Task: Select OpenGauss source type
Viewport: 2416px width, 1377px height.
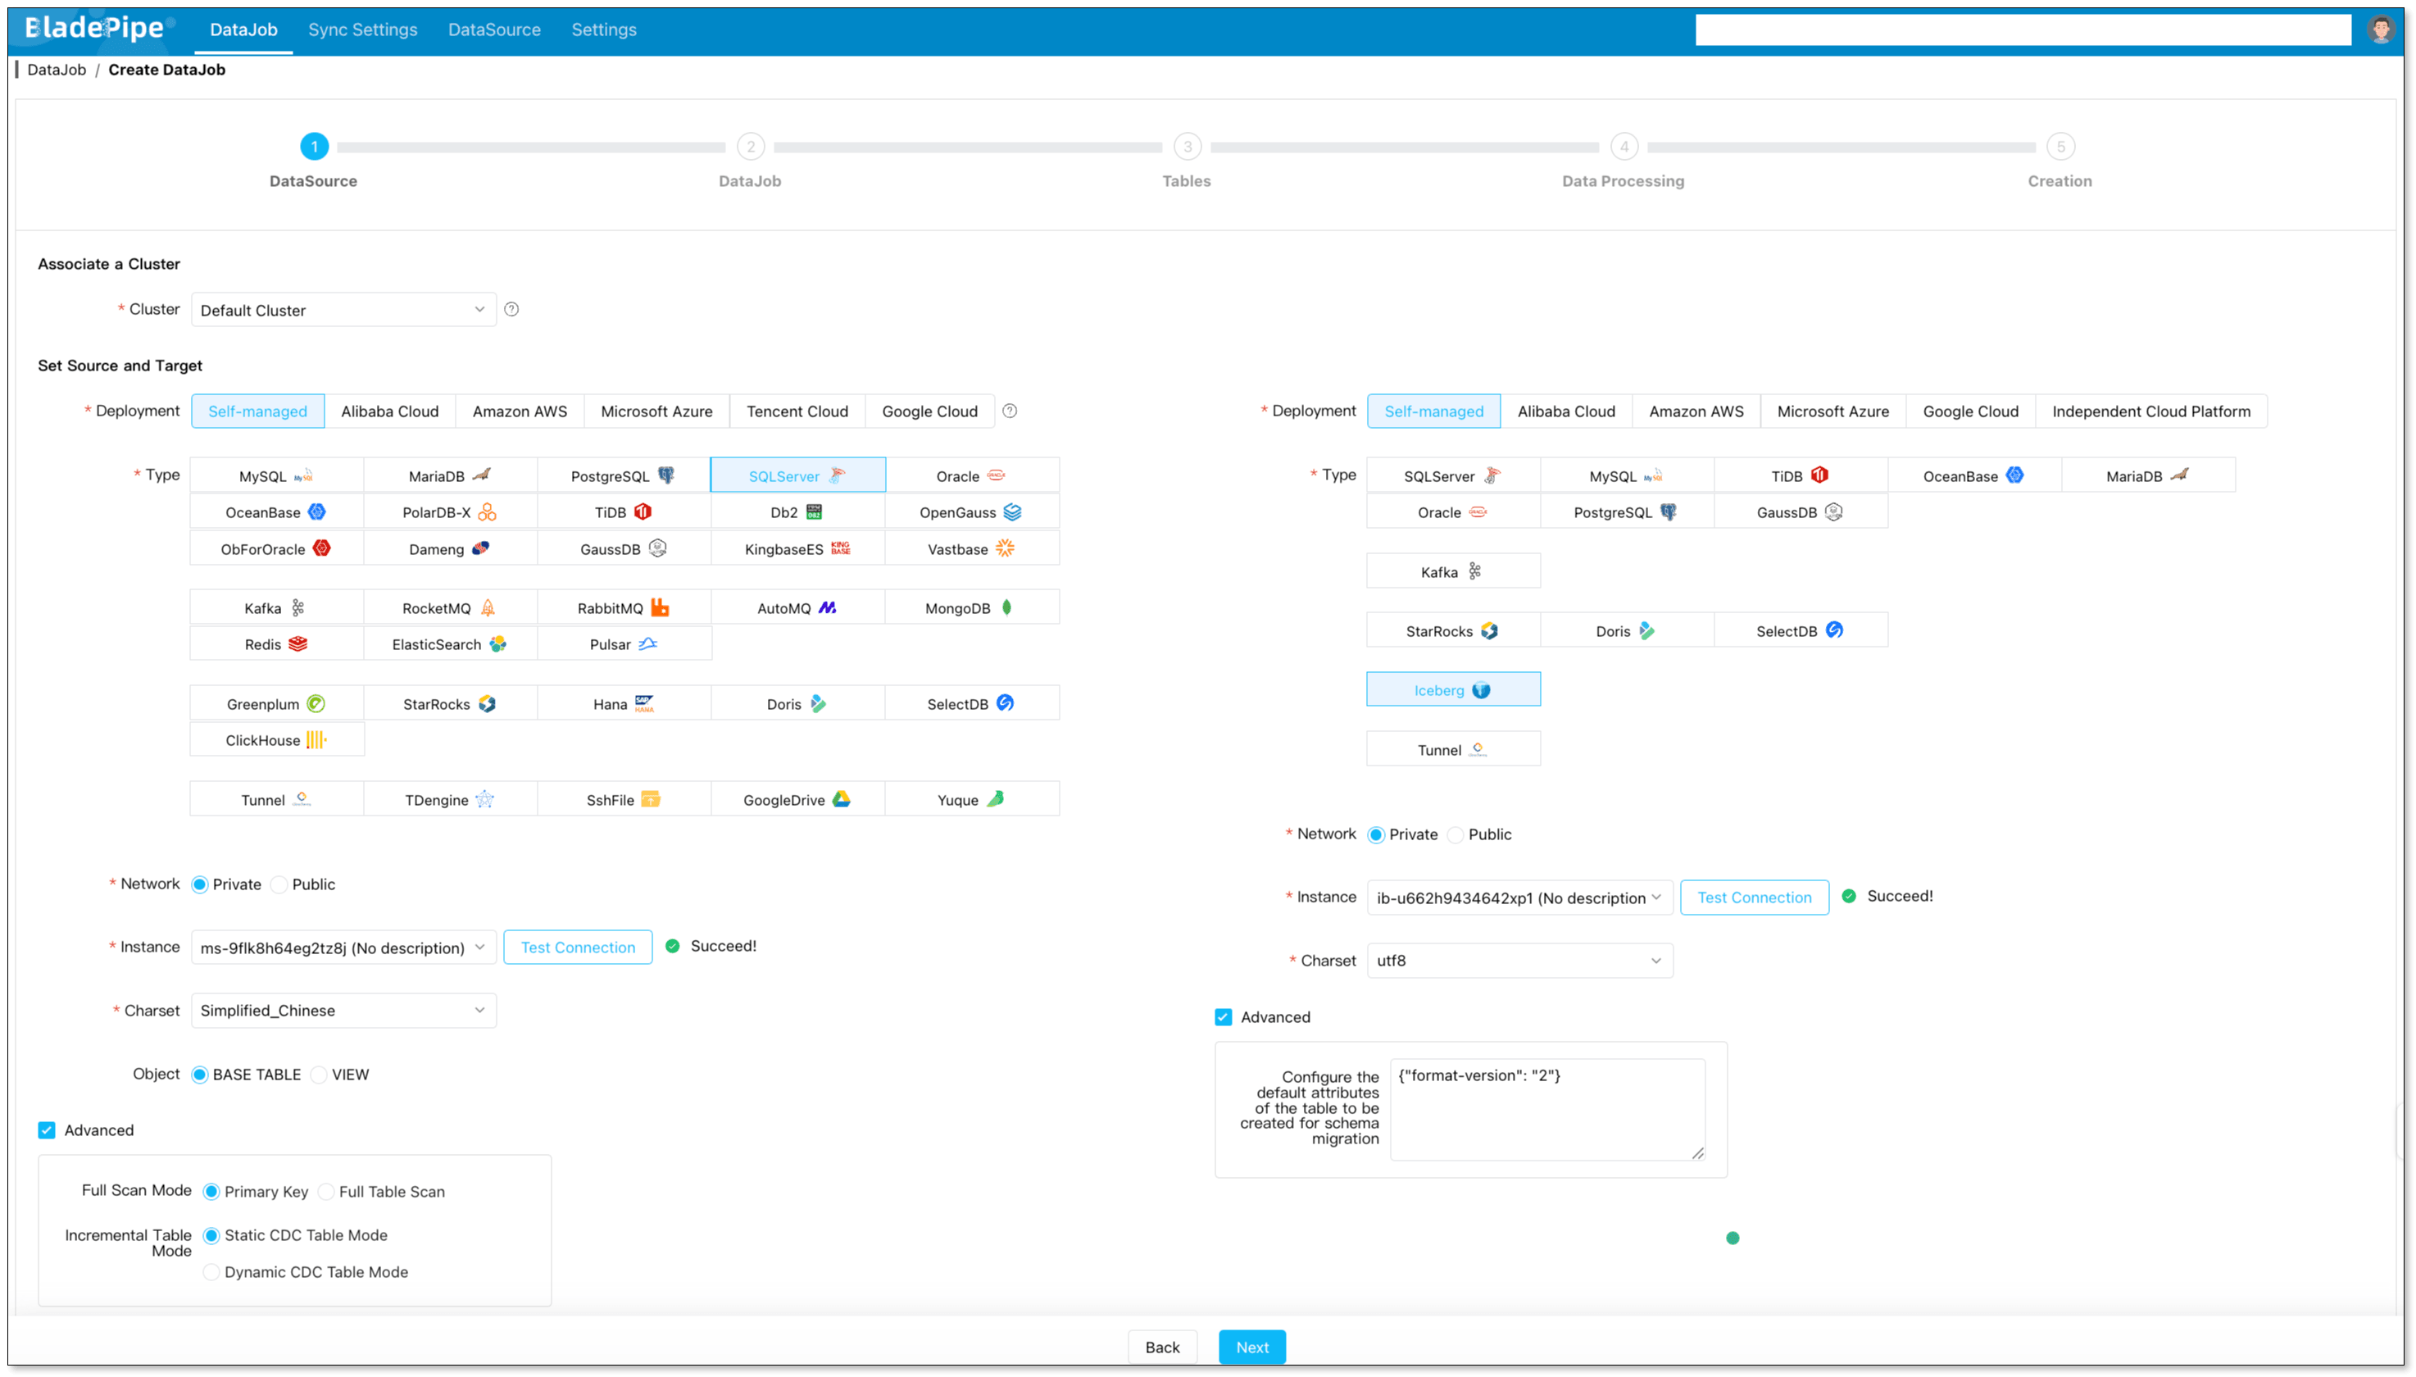Action: click(971, 511)
